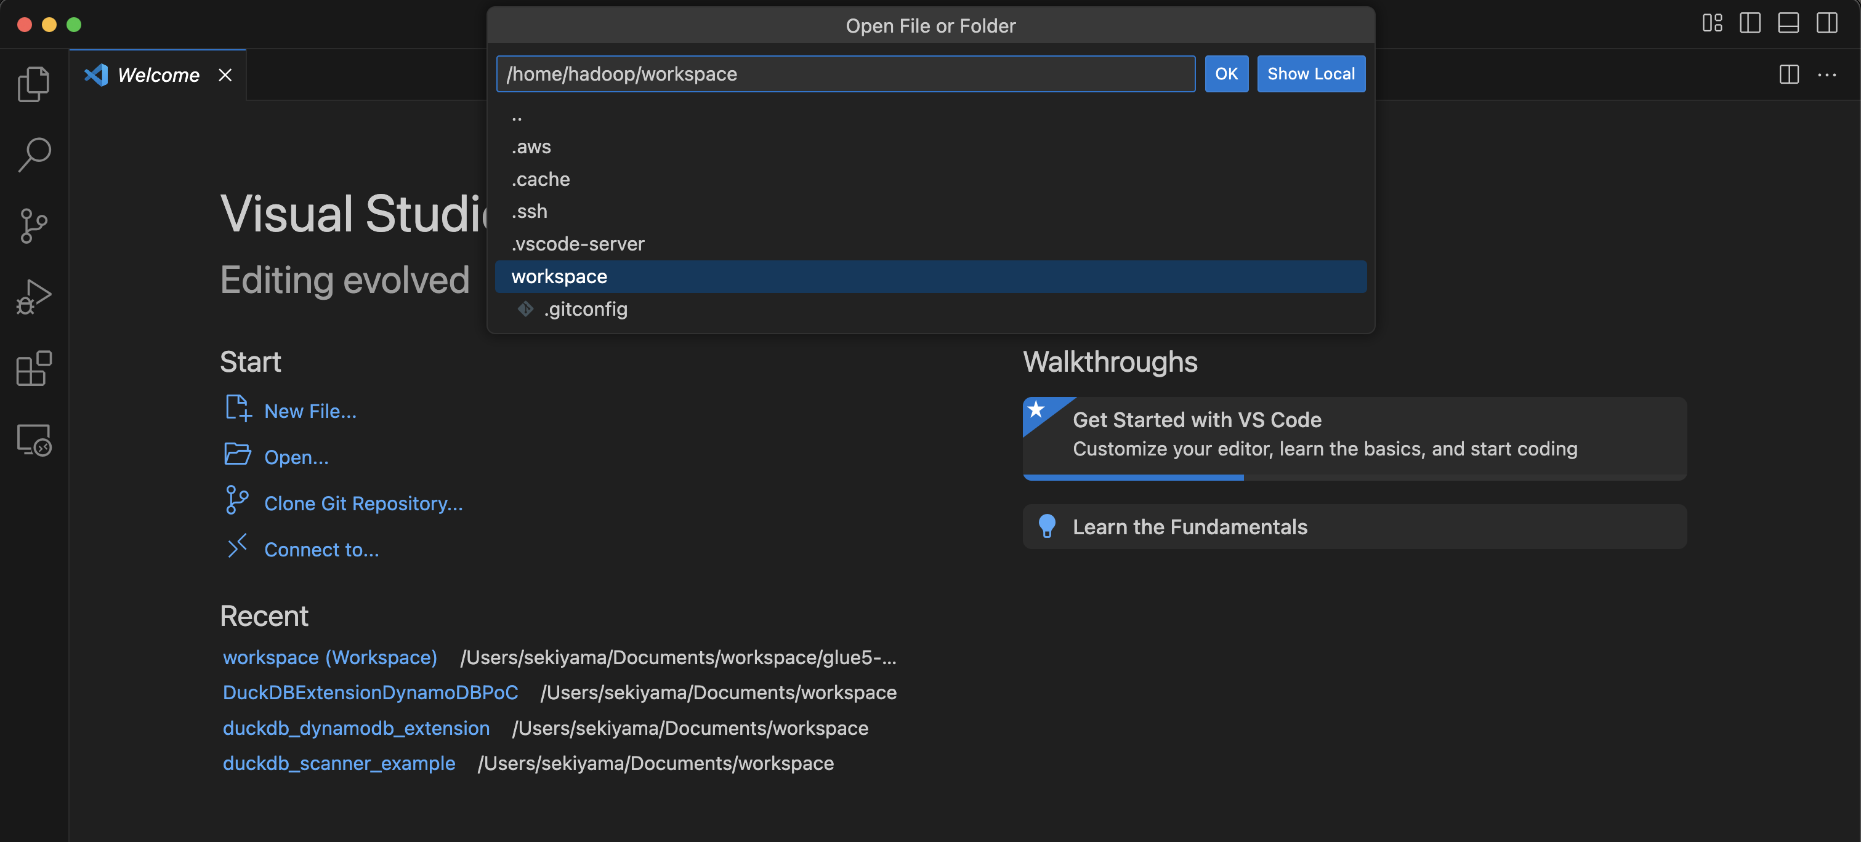Go up to the parent directory entry
Image resolution: width=1861 pixels, height=842 pixels.
pyautogui.click(x=517, y=116)
